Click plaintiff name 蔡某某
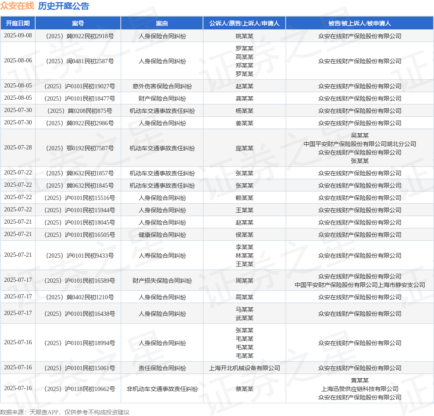The image size is (434, 416). coord(245,389)
